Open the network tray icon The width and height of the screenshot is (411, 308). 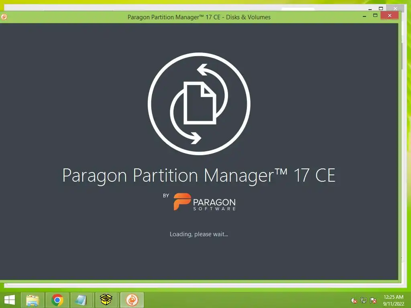364,300
